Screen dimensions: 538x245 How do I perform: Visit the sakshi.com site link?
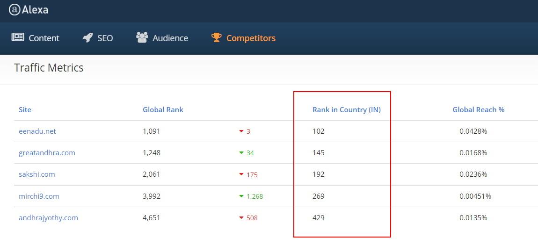tap(36, 174)
